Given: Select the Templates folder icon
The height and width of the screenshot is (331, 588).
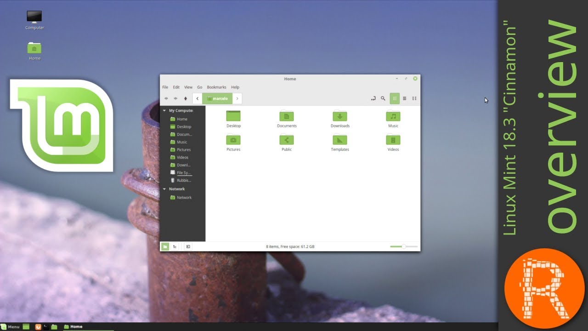Looking at the screenshot, I should point(340,140).
